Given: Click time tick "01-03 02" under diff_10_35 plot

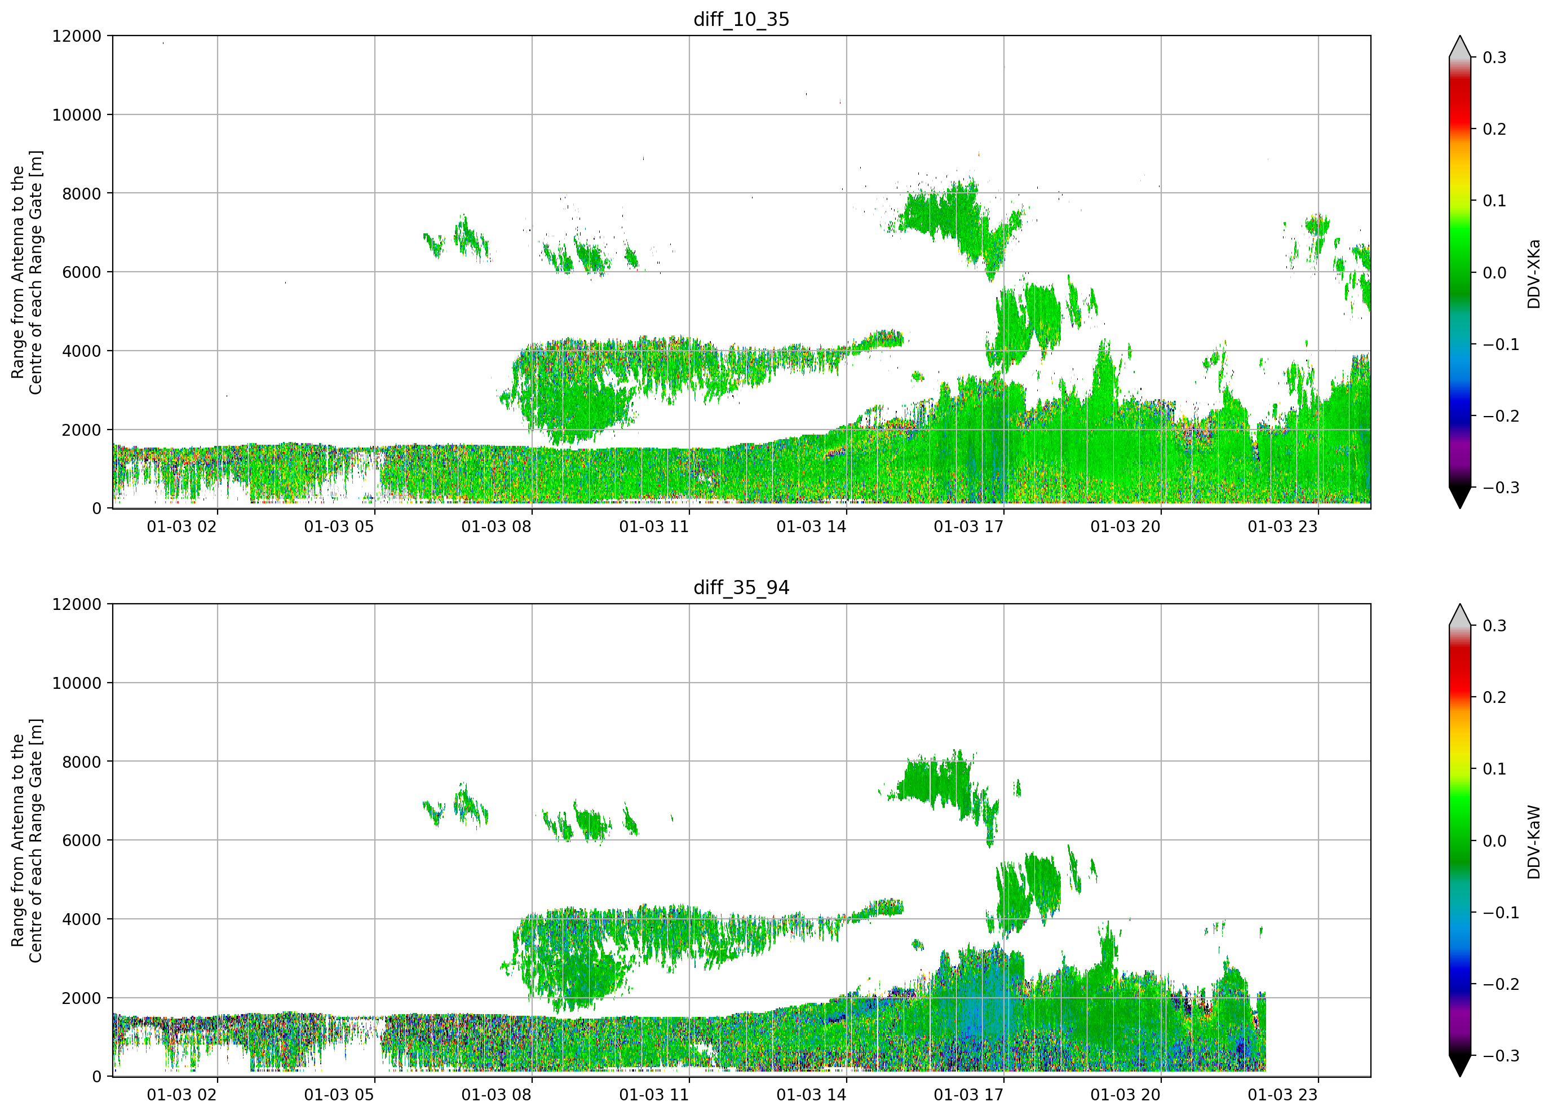Looking at the screenshot, I should 182,526.
